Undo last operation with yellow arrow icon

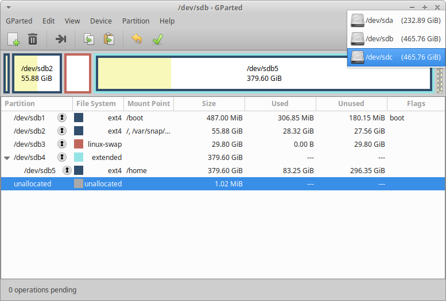[x=137, y=39]
